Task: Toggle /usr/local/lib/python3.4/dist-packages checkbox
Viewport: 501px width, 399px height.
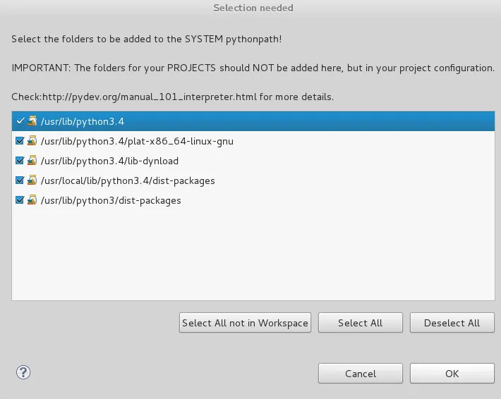Action: coord(20,180)
